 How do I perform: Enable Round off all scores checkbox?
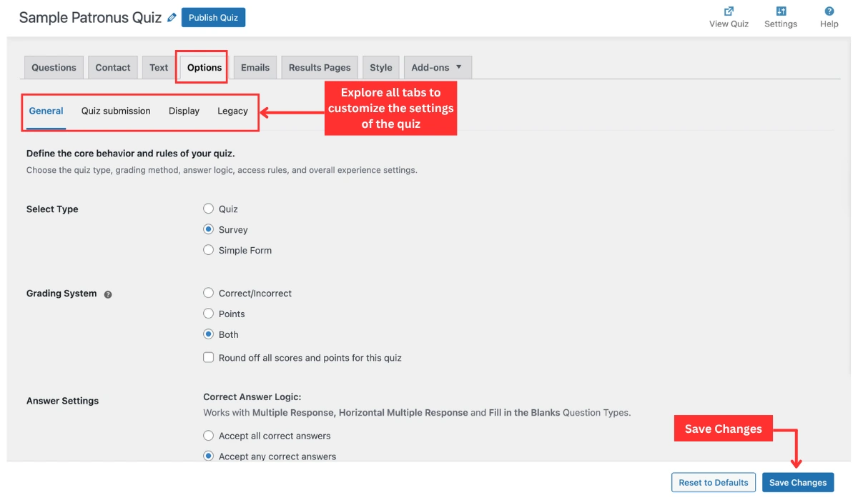point(209,357)
